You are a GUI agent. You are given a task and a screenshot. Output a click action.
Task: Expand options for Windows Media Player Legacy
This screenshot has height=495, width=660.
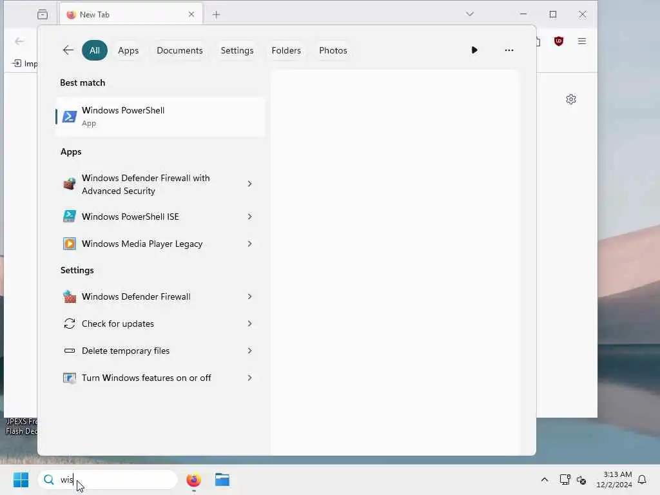249,244
